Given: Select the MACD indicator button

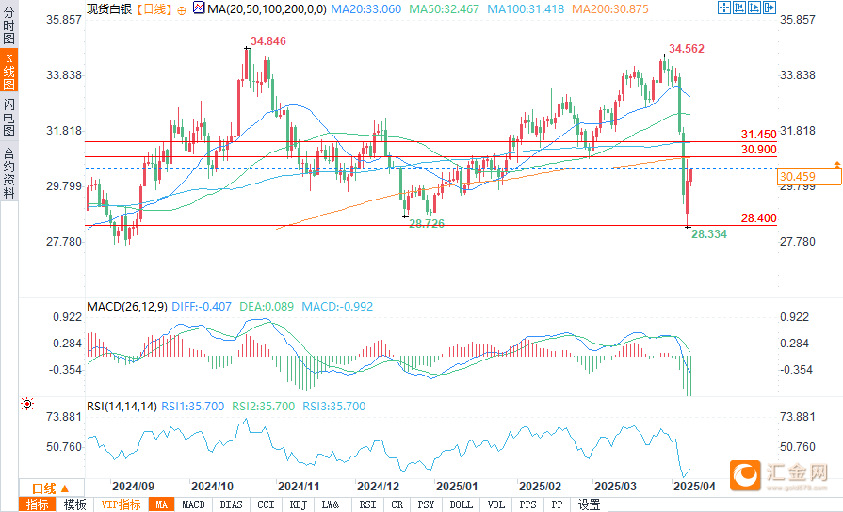Looking at the screenshot, I should point(193,504).
